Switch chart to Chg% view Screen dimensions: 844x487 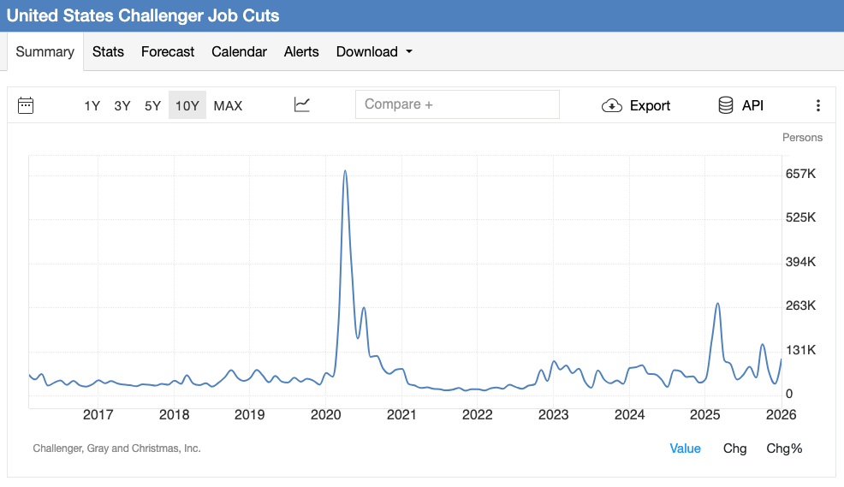point(784,448)
